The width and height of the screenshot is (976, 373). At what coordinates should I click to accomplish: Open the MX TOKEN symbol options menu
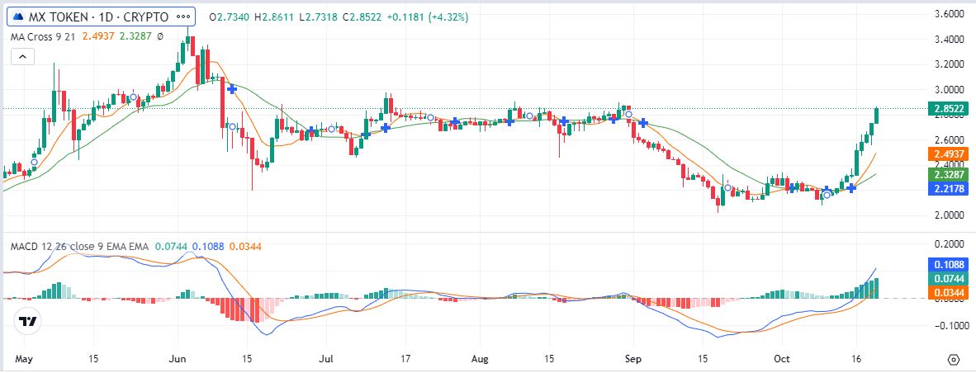[183, 17]
